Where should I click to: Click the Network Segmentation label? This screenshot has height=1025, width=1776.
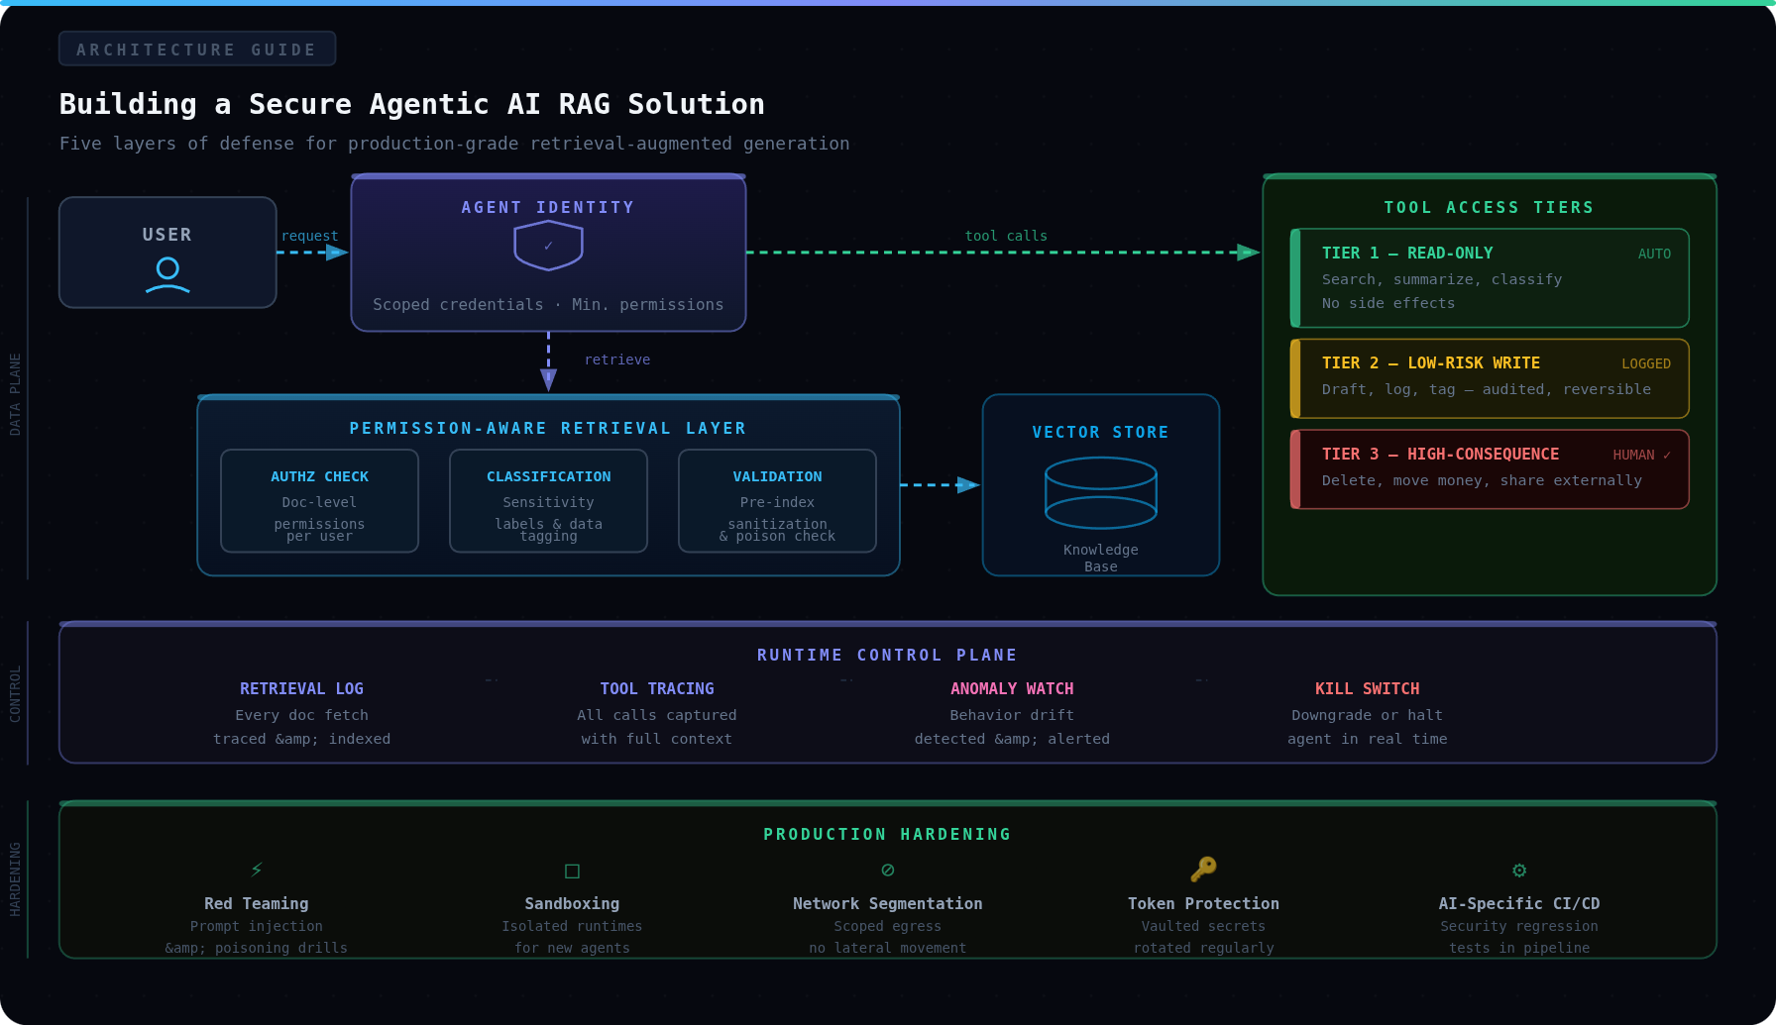888,904
